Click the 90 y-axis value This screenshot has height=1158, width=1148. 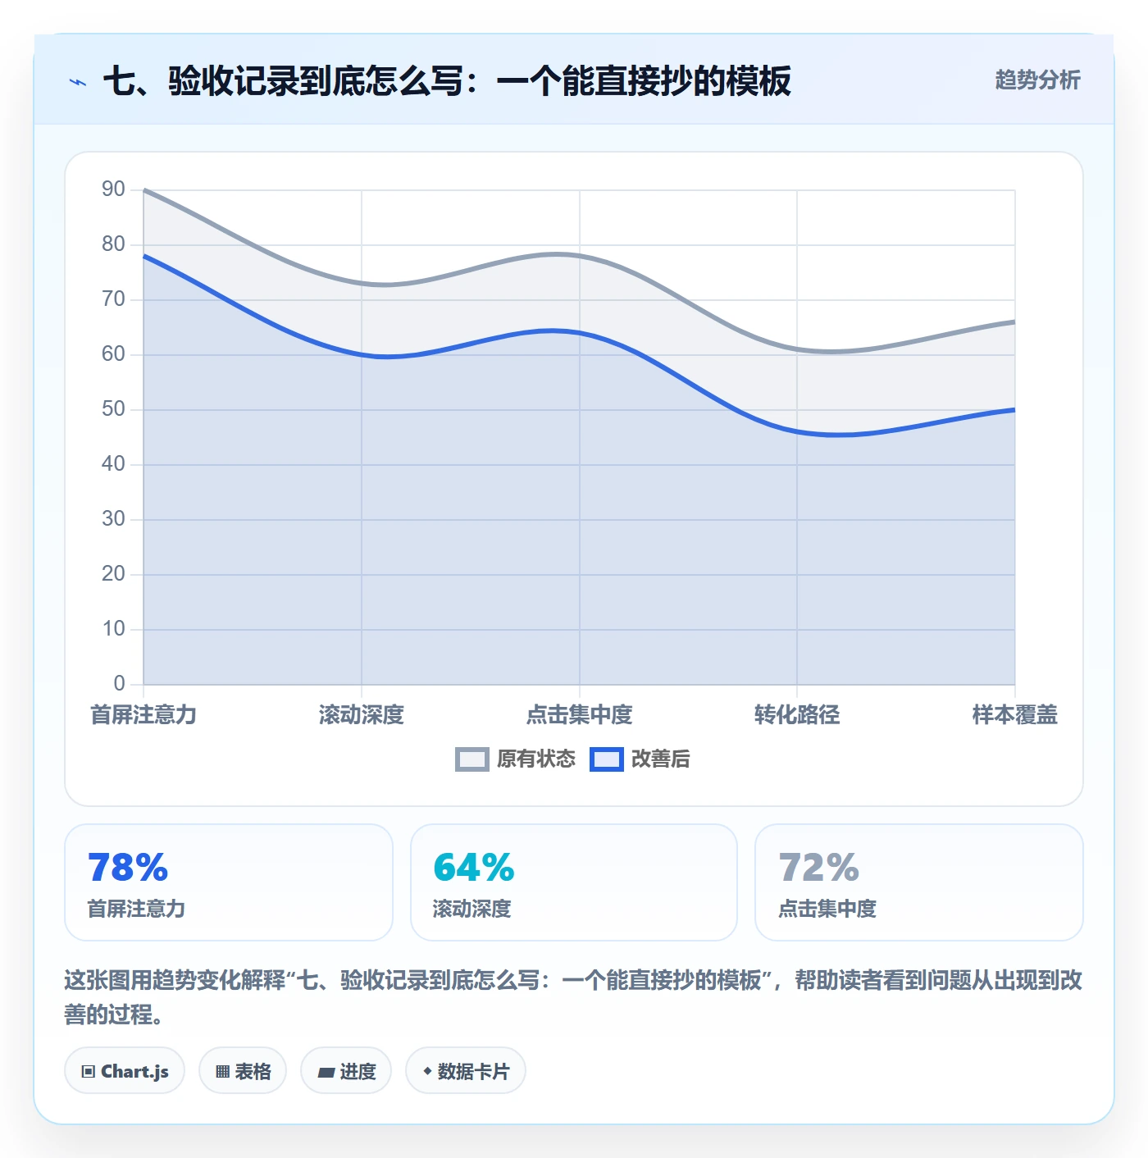pyautogui.click(x=113, y=189)
